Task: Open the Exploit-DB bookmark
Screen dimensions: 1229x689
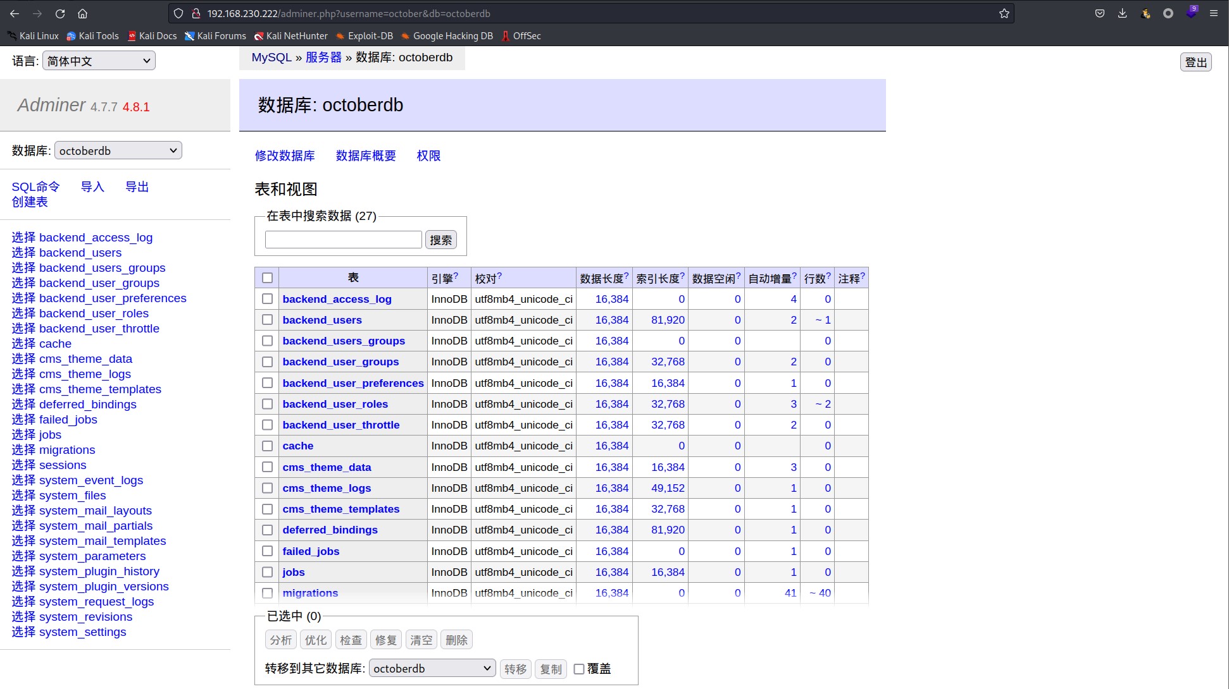Action: click(x=365, y=36)
